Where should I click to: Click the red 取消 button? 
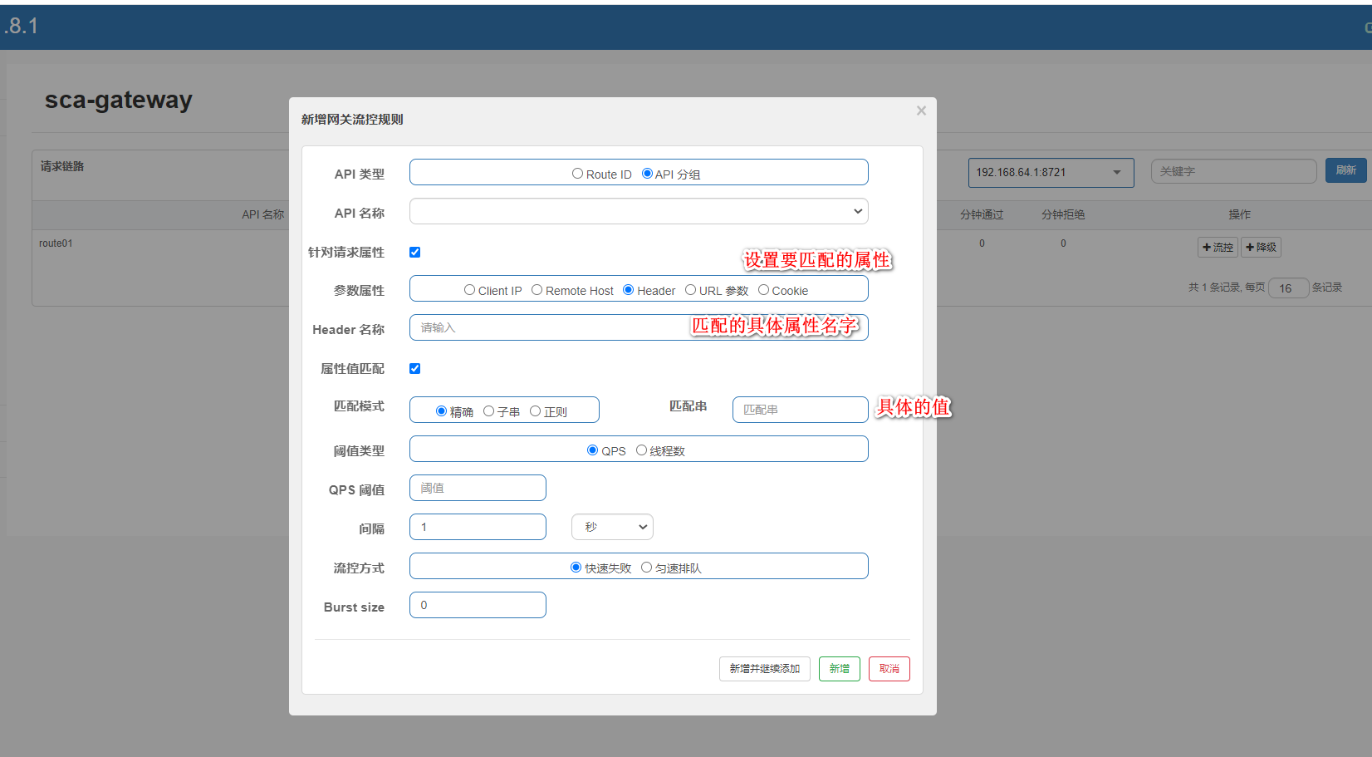tap(889, 669)
